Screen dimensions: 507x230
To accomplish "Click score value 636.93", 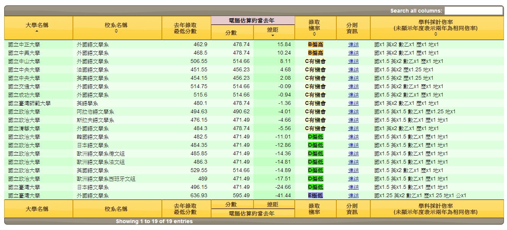I will 199,195.
